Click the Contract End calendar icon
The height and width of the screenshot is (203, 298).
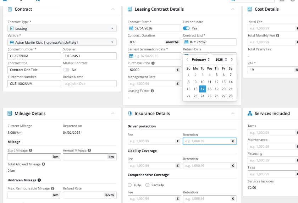tap(187, 42)
